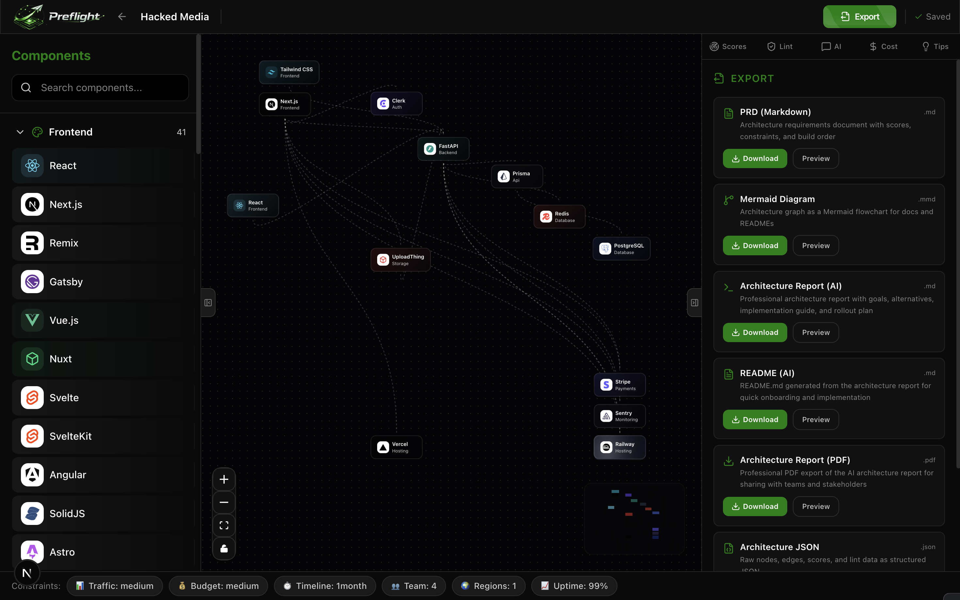Select the Stripe Payments node

point(619,385)
